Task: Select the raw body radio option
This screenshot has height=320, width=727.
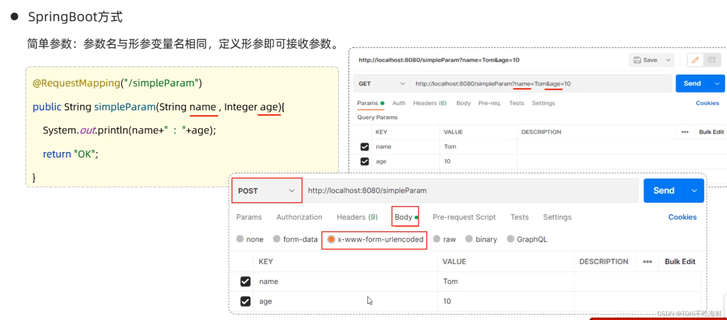Action: tap(437, 239)
